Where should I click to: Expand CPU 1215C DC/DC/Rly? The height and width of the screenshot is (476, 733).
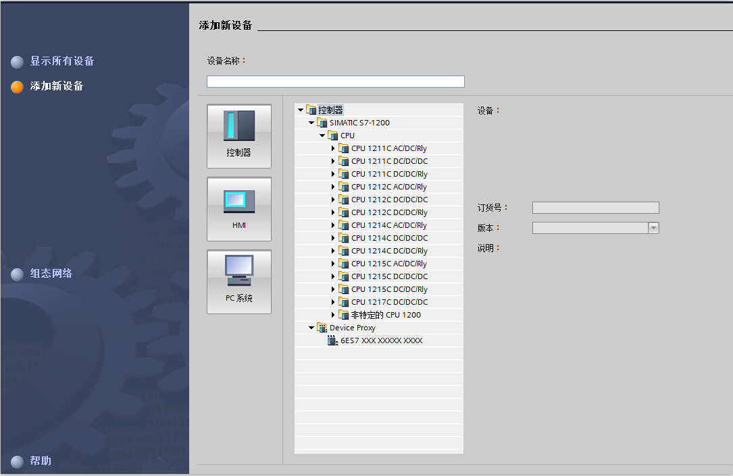coord(333,289)
